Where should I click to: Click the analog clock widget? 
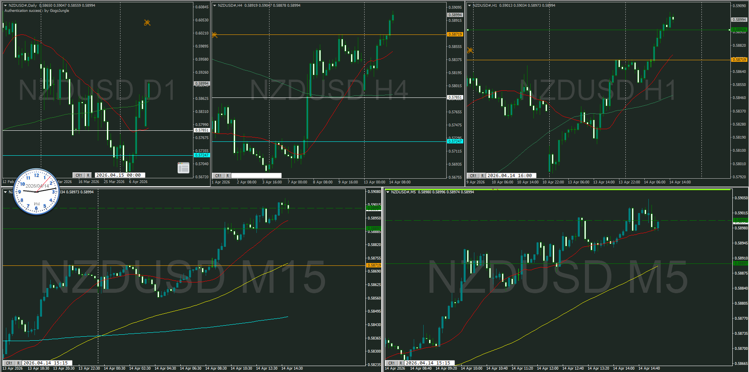36,192
